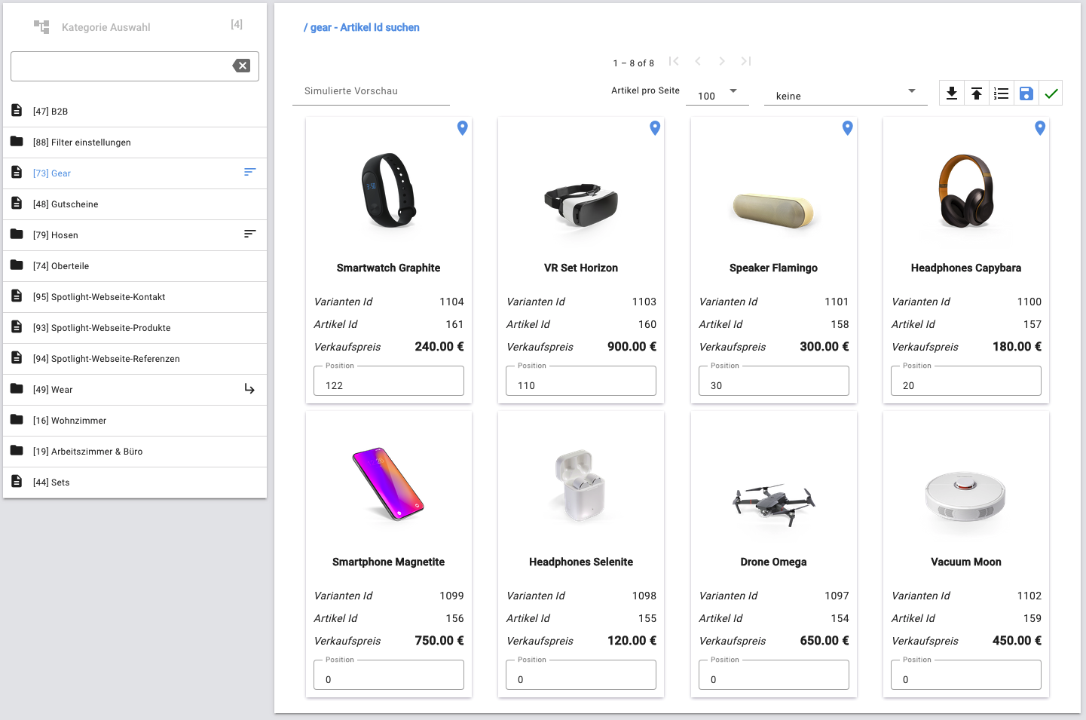
Task: Click the Position field of Speaker Flamingo
Action: point(773,381)
